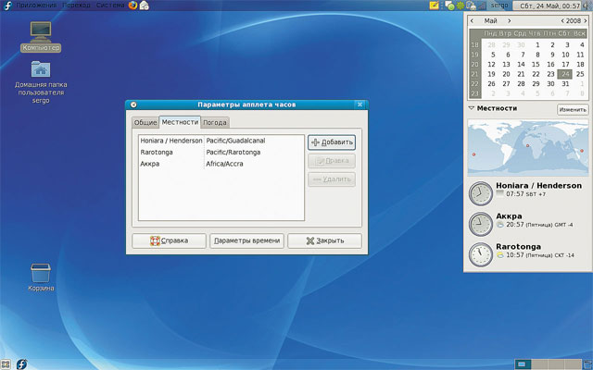Click the world map in clock panel
Viewport: 593px width, 370px height.
coord(528,148)
